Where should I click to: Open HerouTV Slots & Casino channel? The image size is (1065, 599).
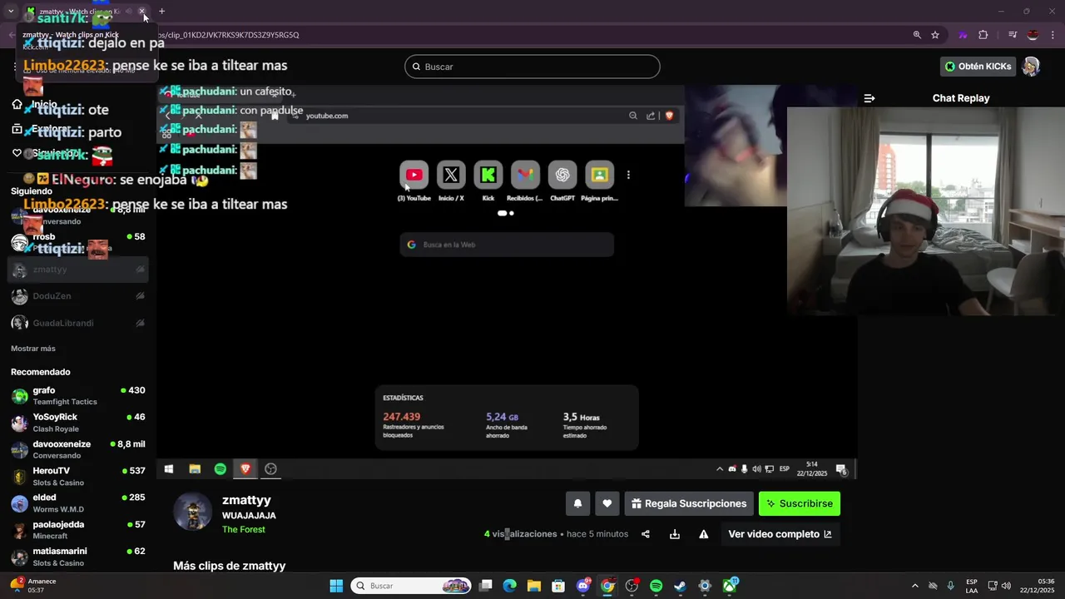point(78,476)
